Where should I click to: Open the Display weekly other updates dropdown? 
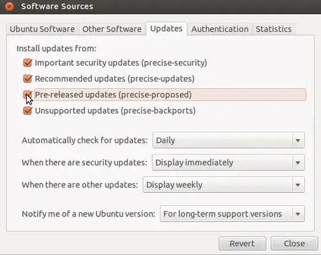[224, 185]
